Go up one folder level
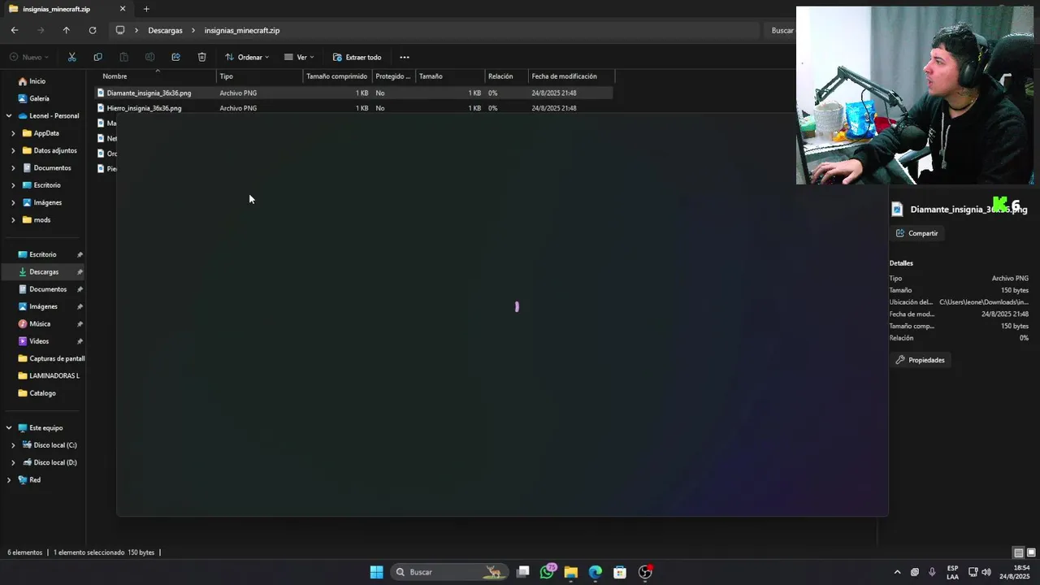This screenshot has height=585, width=1040. 67,30
